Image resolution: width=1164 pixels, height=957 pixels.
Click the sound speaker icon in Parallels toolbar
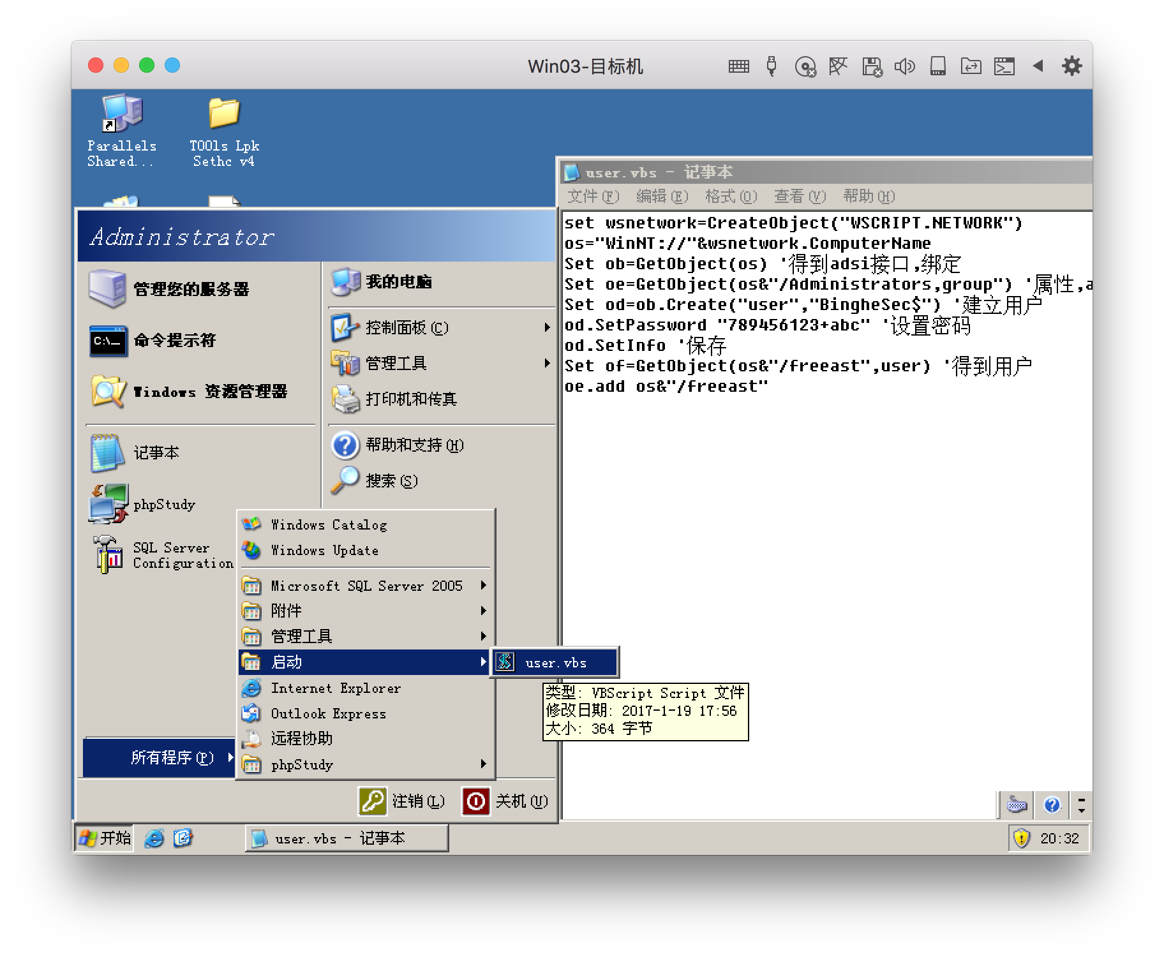point(905,66)
